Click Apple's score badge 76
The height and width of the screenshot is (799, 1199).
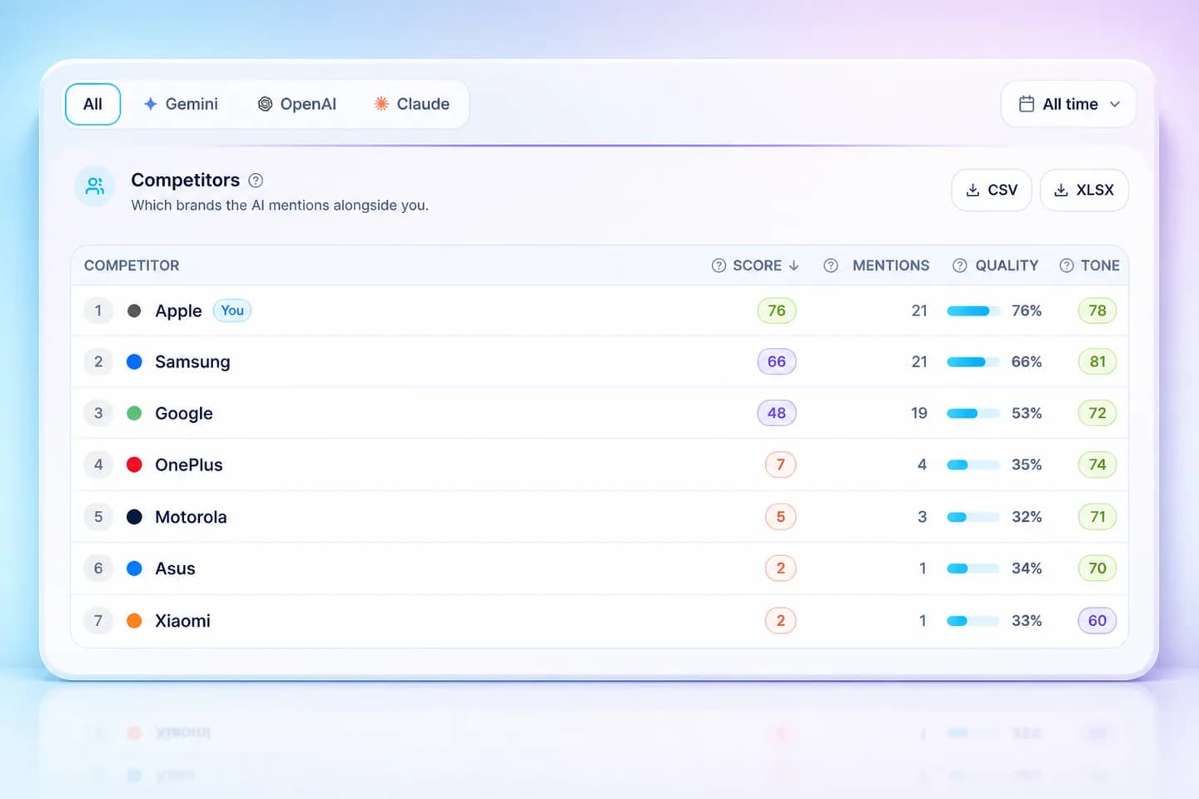pos(777,310)
